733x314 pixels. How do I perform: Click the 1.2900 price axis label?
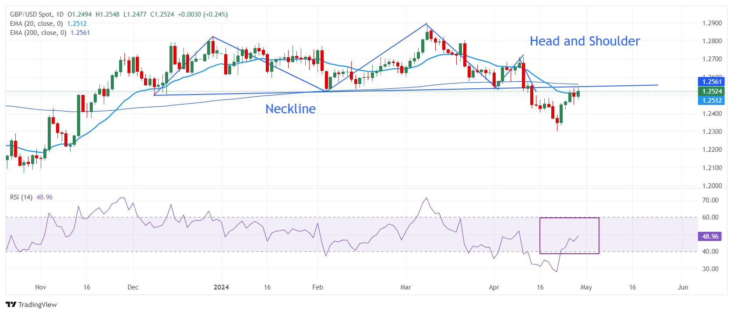point(712,23)
